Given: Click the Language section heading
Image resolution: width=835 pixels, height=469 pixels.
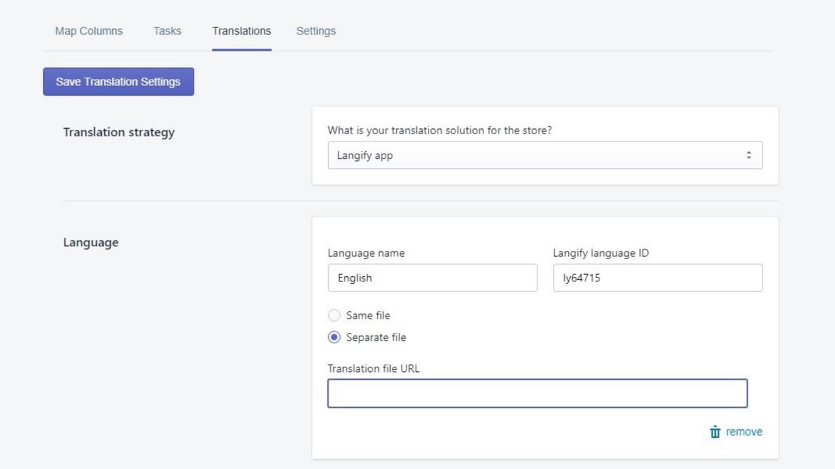Looking at the screenshot, I should (x=91, y=242).
